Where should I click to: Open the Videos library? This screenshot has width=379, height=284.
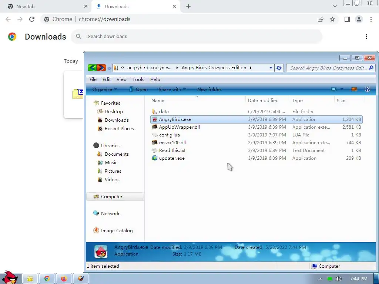pyautogui.click(x=112, y=179)
